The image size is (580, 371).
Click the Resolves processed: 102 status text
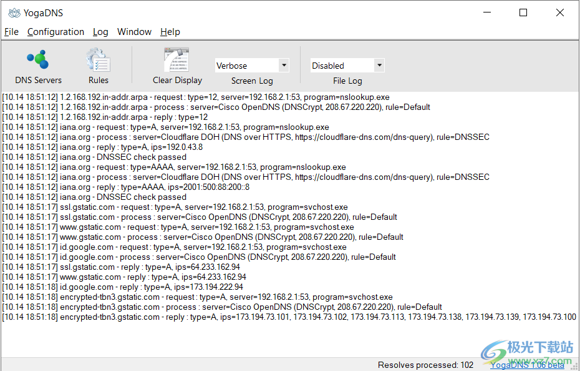425,365
